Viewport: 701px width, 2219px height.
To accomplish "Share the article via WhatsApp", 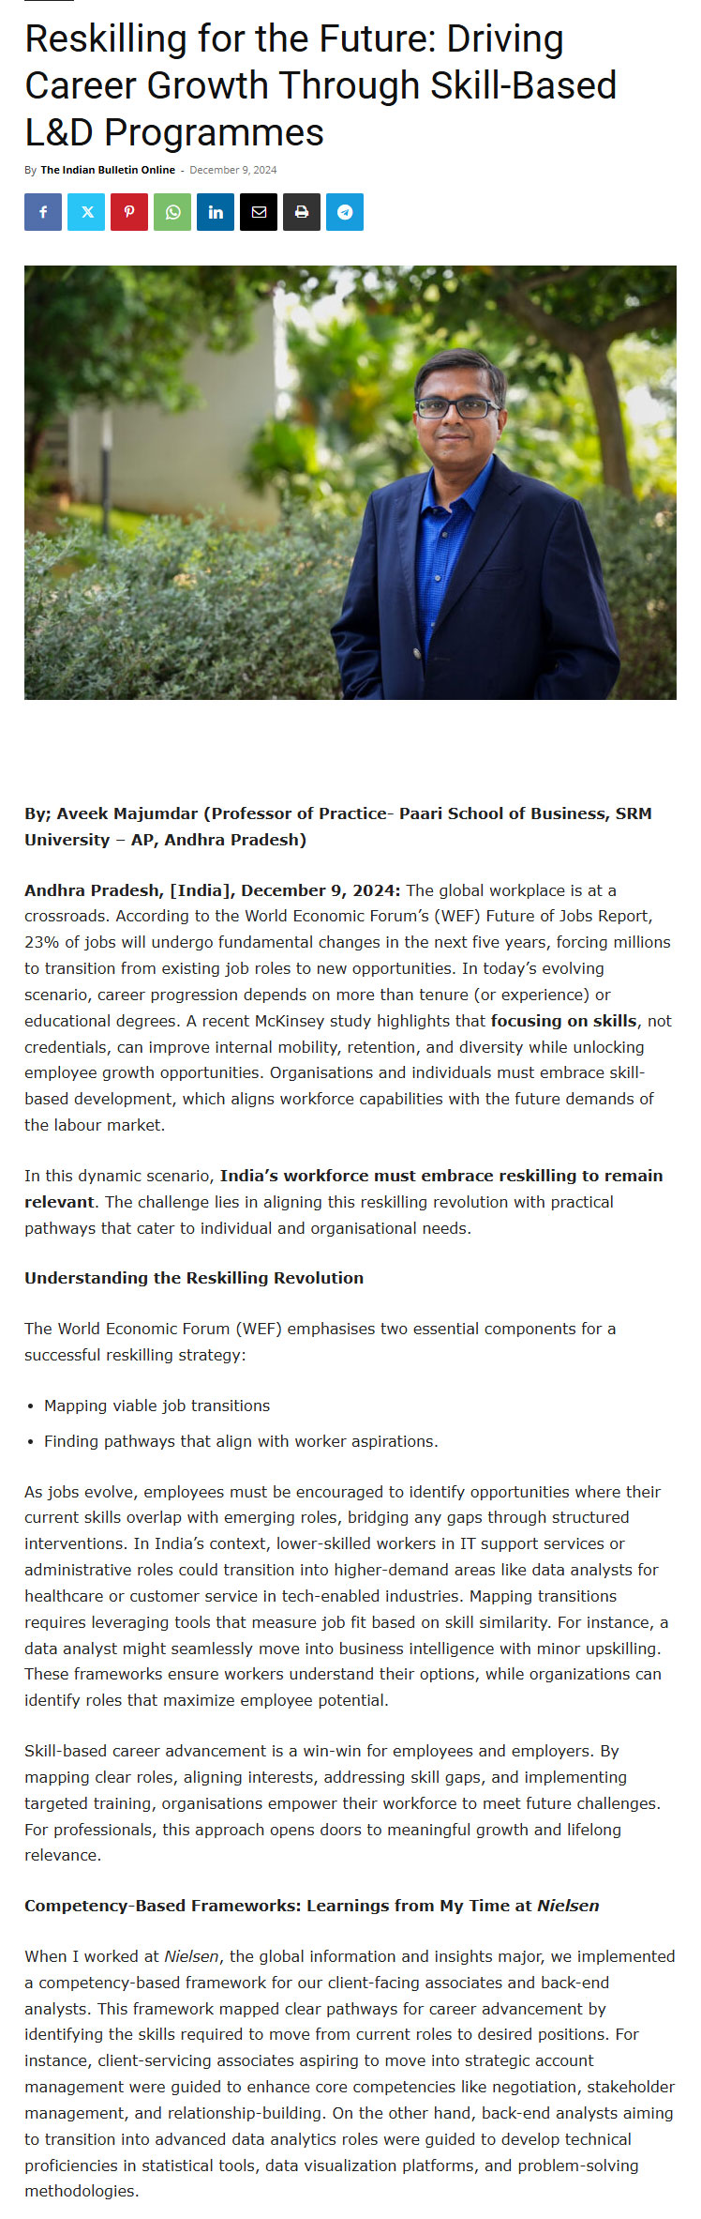I will pos(172,212).
